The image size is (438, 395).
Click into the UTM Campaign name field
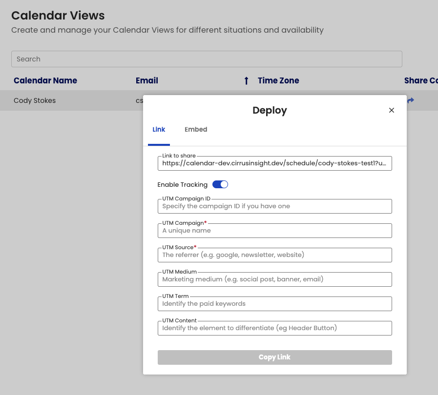274,231
